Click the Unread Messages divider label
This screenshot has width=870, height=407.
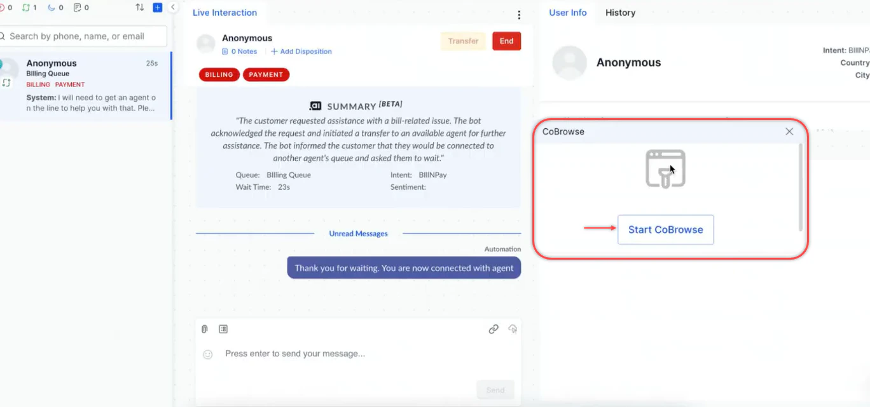(x=358, y=234)
